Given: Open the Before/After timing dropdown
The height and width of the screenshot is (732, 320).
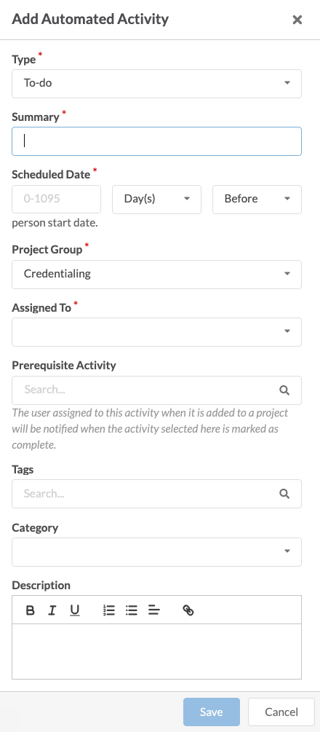Looking at the screenshot, I should coord(257,200).
